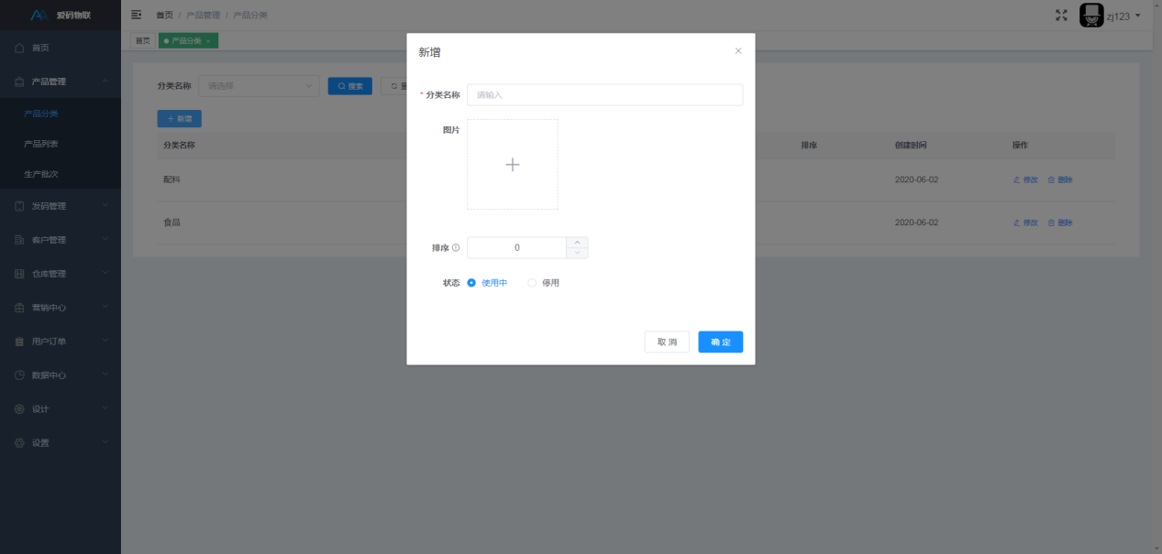Screen dimensions: 1162x554
Task: Click the home icon beside 首页 in sidebar
Action: 19,48
